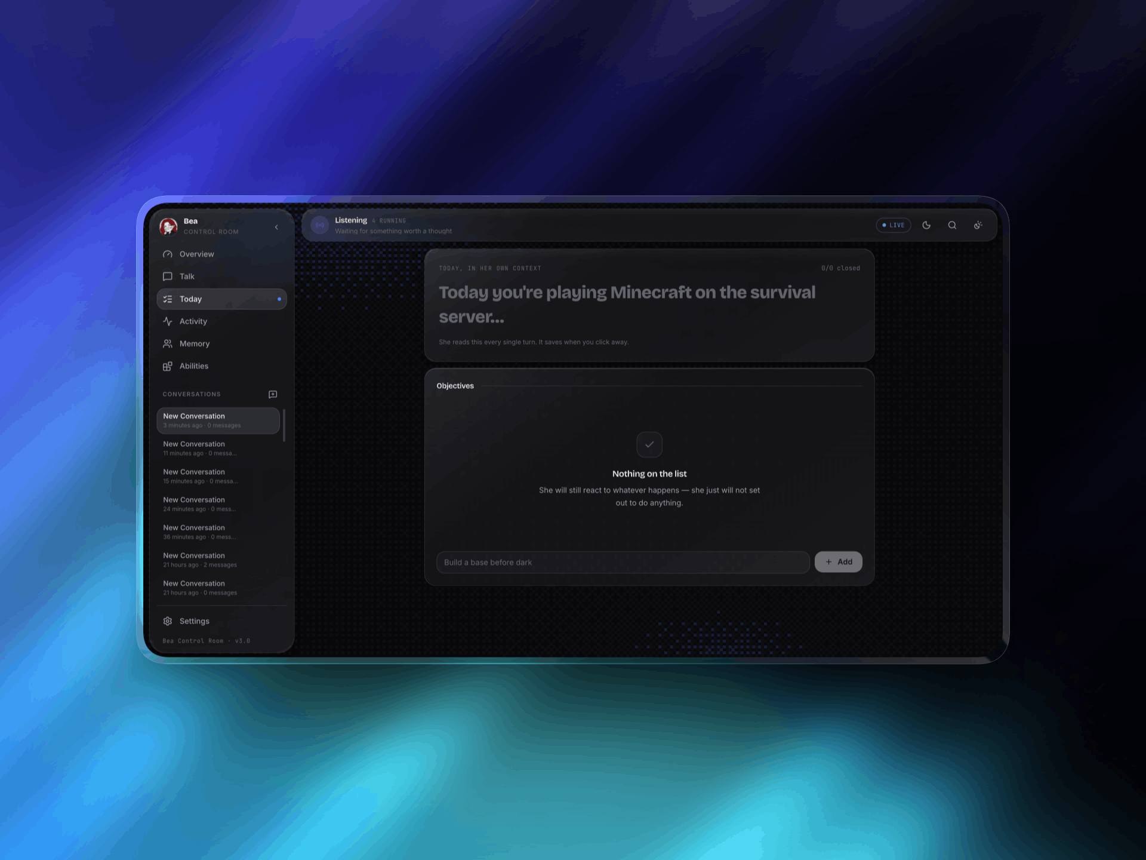Click the 'Nothing on the list' message
Viewport: 1146px width, 860px height.
[649, 474]
